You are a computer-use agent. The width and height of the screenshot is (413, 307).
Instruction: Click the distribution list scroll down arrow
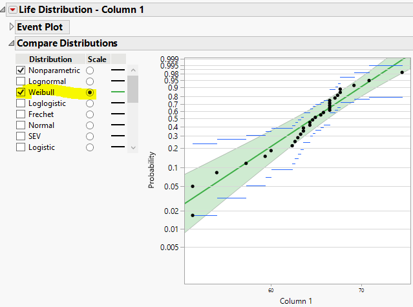[133, 148]
